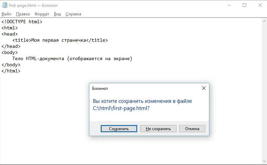267x165 pixels.
Task: Click the closing </html> tag line
Action: 11,71
